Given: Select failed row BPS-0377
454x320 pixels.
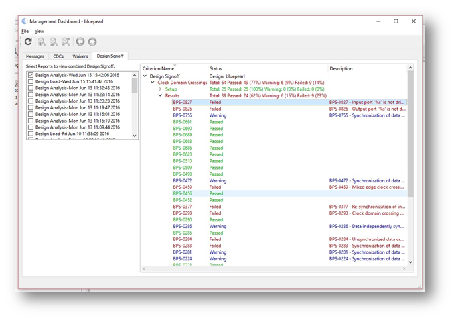Looking at the screenshot, I should coord(289,207).
